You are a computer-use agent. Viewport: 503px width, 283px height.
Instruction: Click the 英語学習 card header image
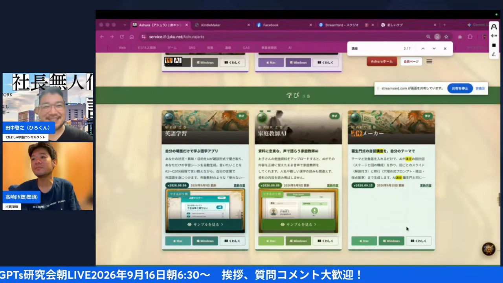(205, 127)
